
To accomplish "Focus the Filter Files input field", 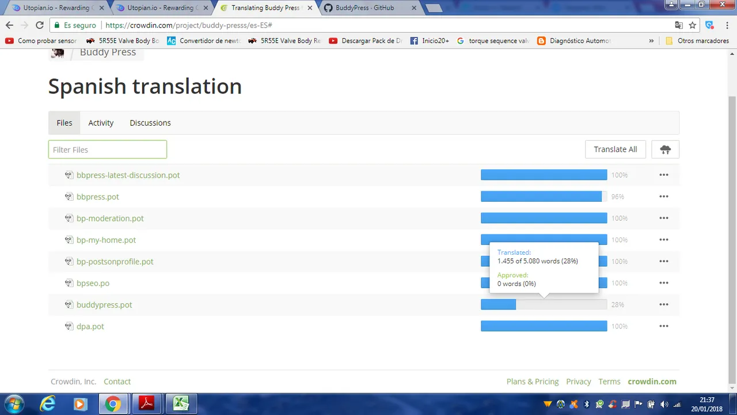I will 108,149.
